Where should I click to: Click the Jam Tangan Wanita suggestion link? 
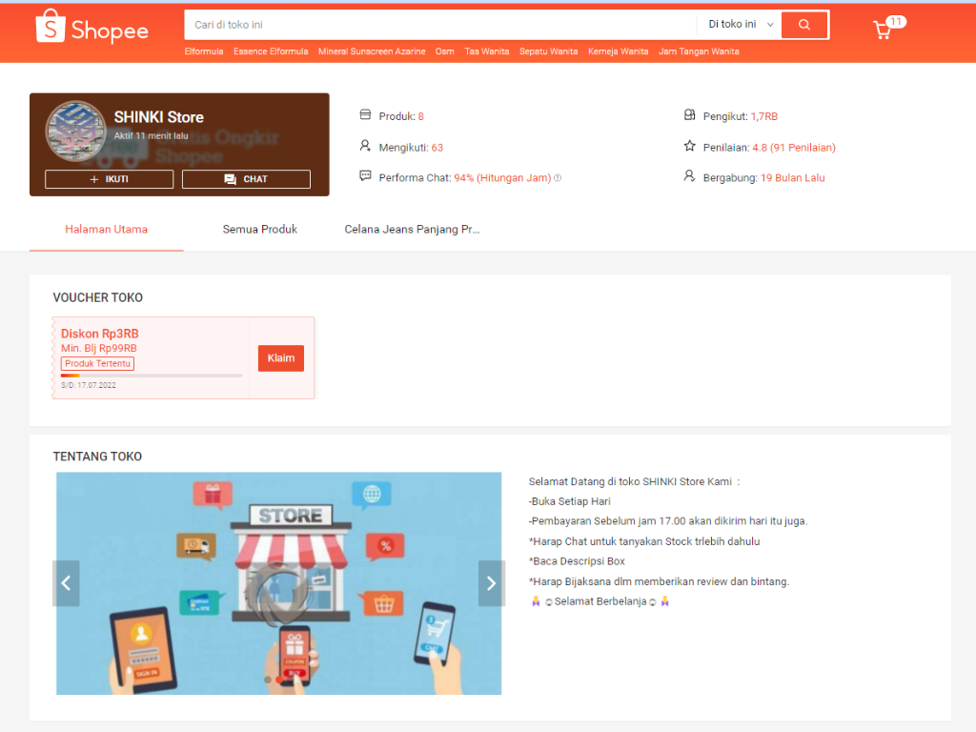699,51
